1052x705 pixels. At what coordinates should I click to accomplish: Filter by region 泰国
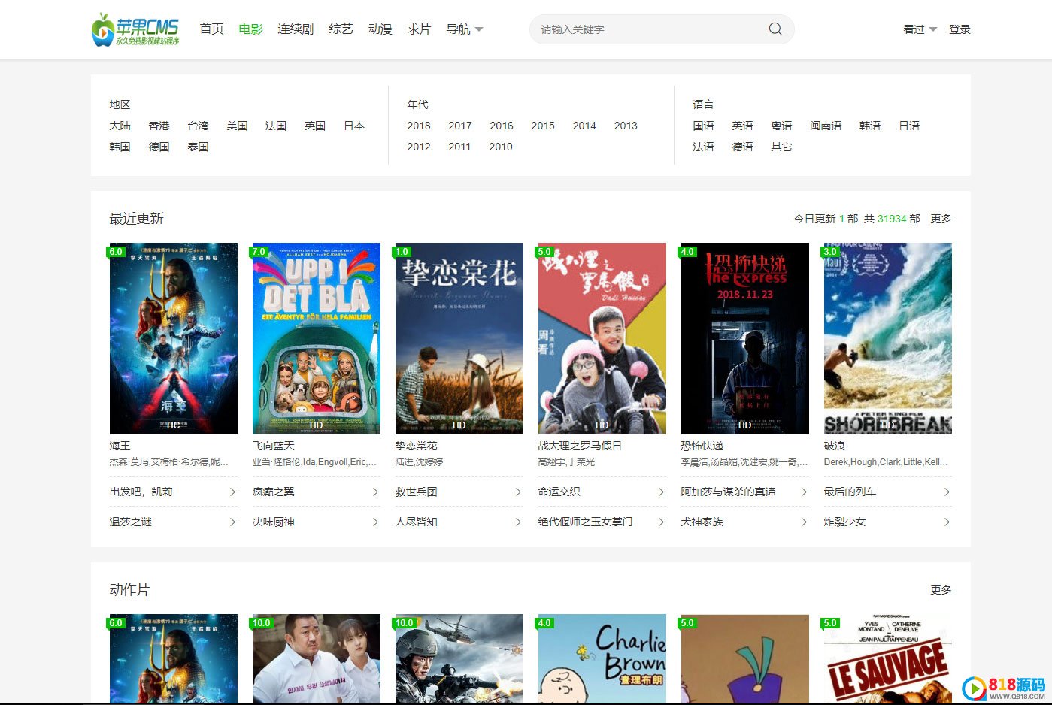pyautogui.click(x=198, y=147)
